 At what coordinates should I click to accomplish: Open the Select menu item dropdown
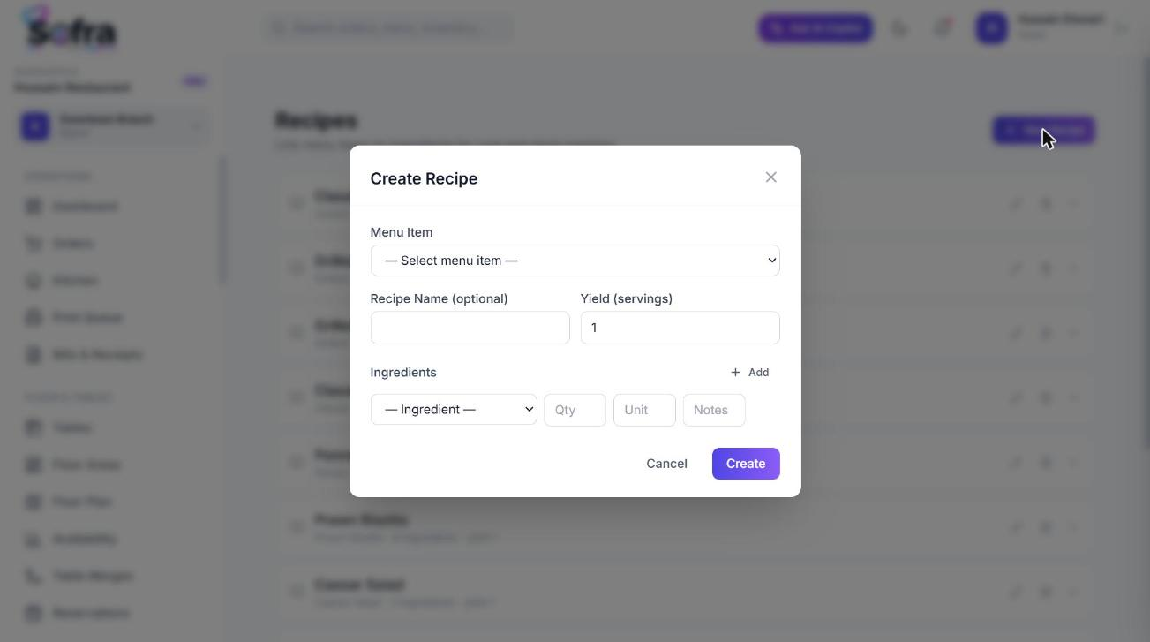pos(575,261)
